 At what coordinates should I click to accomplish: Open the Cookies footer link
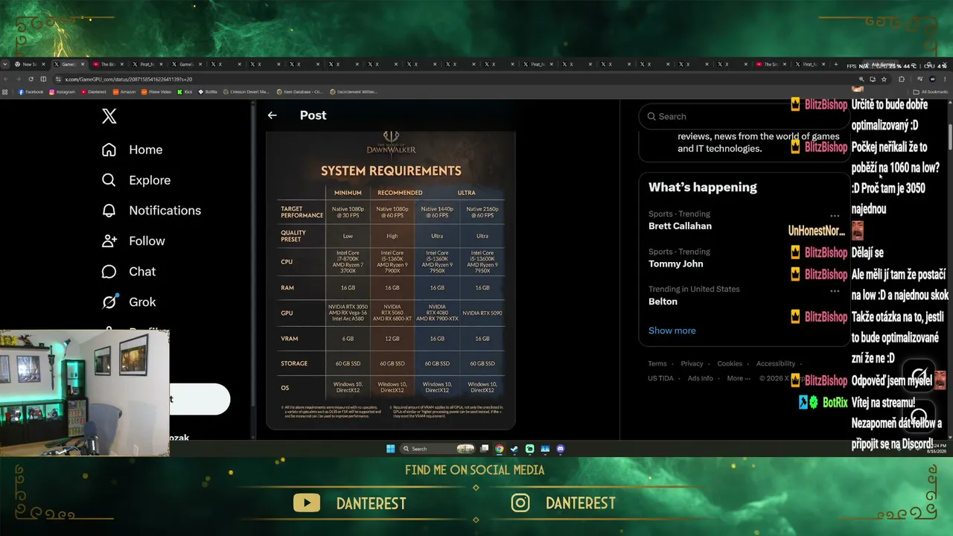pos(730,363)
